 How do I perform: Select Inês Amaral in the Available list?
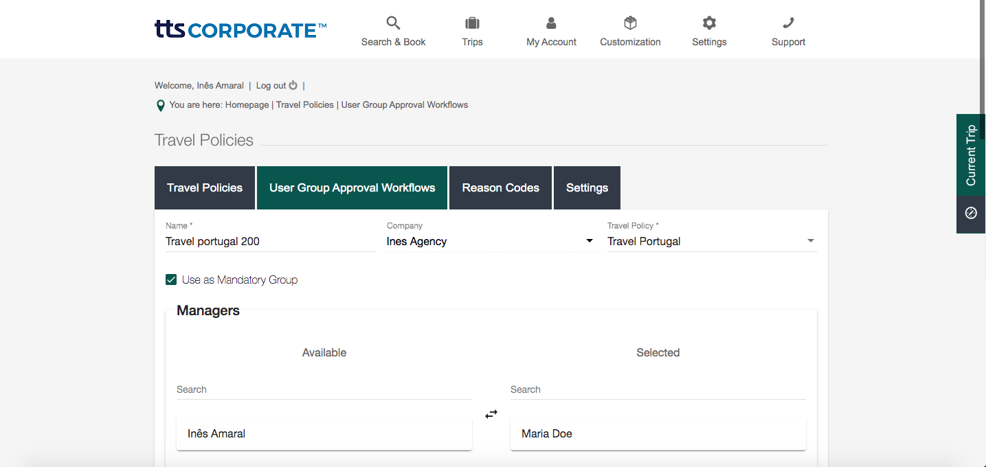324,433
